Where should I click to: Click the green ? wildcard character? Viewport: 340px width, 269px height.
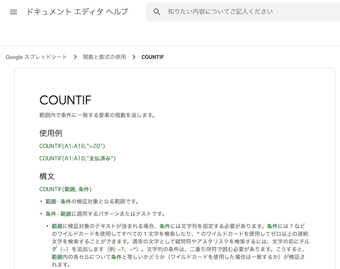click(x=291, y=226)
